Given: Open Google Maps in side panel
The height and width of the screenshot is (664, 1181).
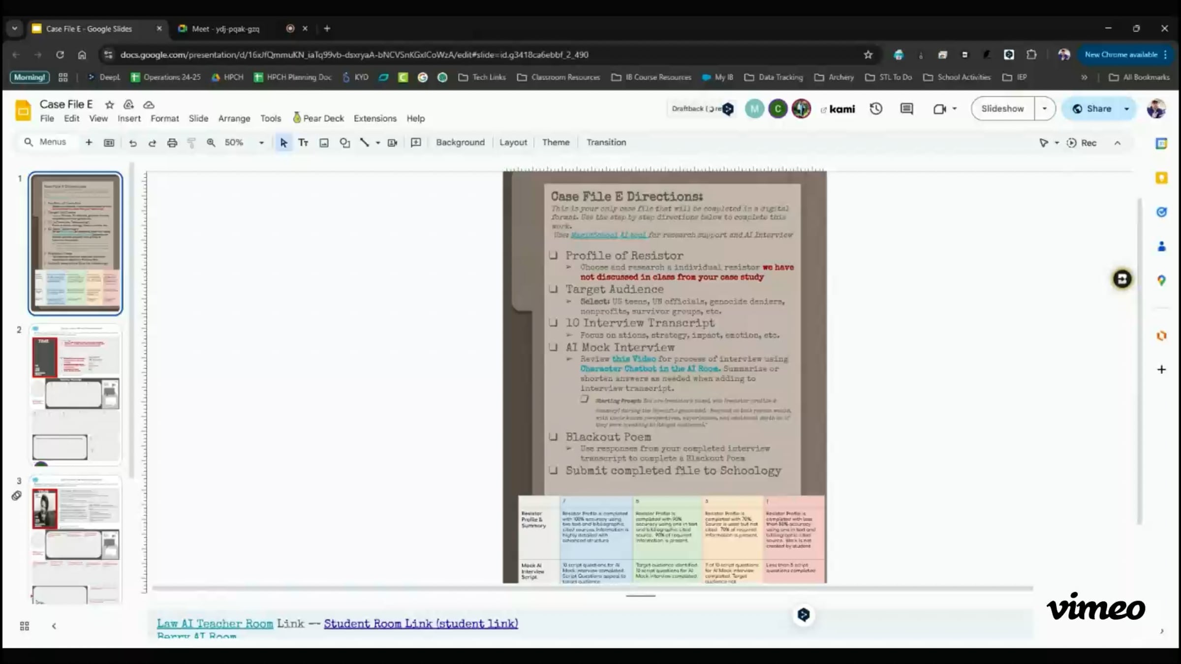Looking at the screenshot, I should click(x=1161, y=280).
